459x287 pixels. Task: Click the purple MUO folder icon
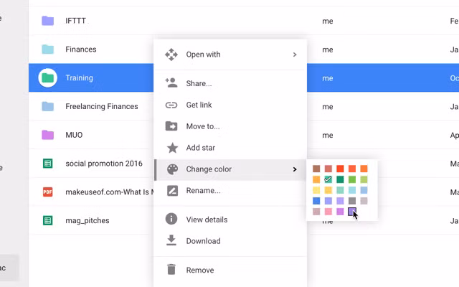[47, 135]
